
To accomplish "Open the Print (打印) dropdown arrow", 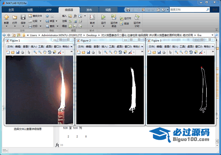I will pyautogui.click(x=40, y=26).
